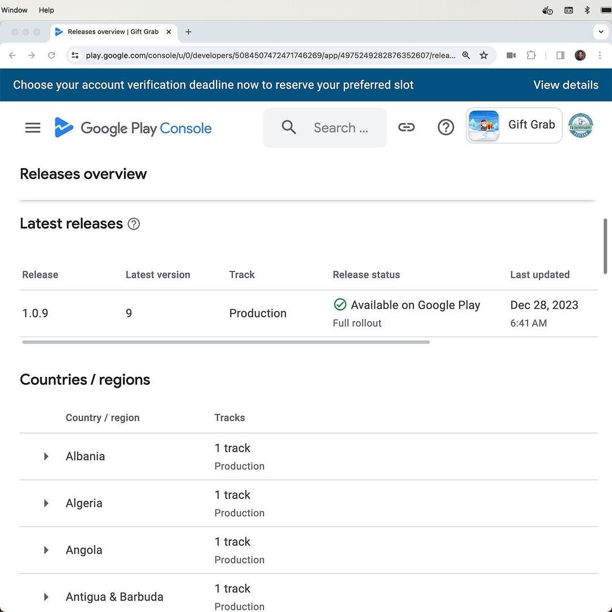The image size is (612, 612).
Task: Expand the Albania country row
Action: 46,457
